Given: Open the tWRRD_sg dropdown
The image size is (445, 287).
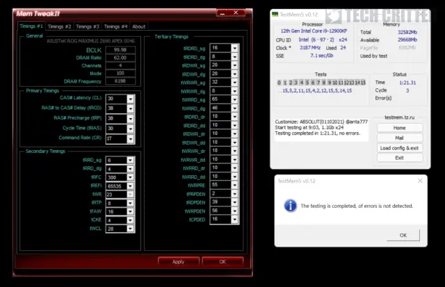Looking at the screenshot, I should click(x=235, y=99).
